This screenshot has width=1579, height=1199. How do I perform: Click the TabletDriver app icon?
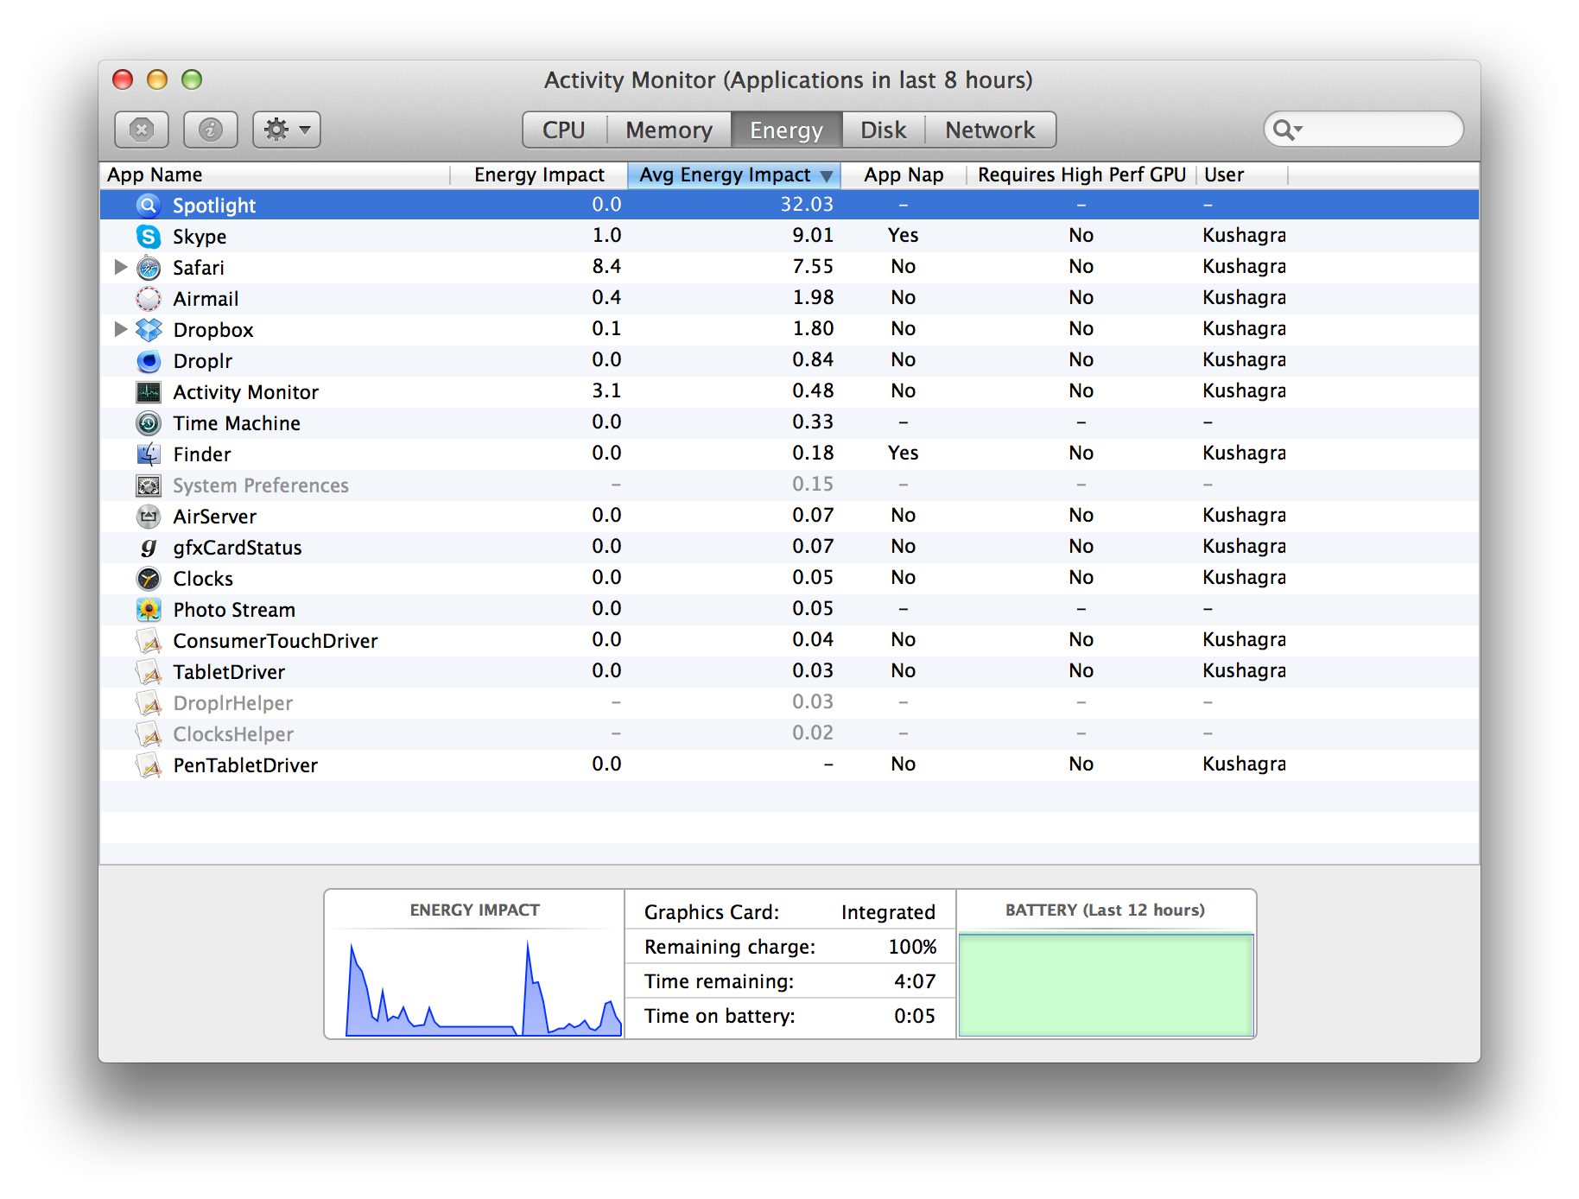[x=149, y=671]
